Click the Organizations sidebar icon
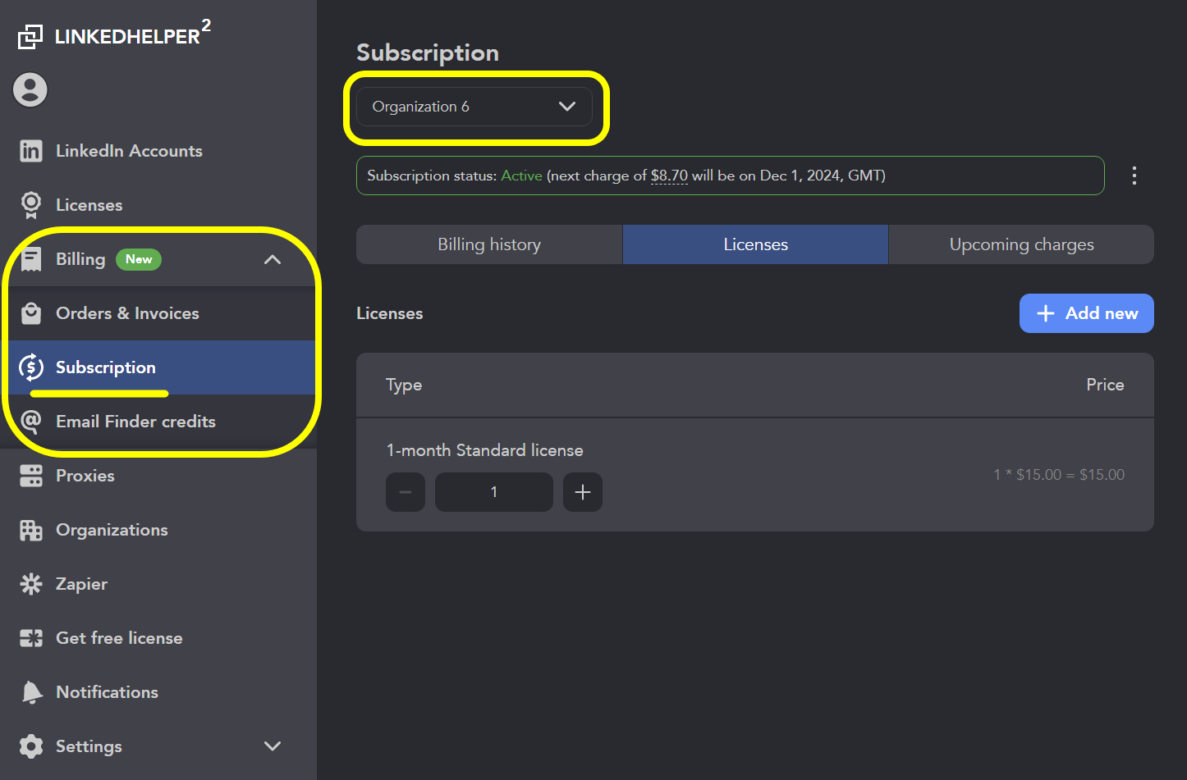1187x780 pixels. click(x=30, y=530)
